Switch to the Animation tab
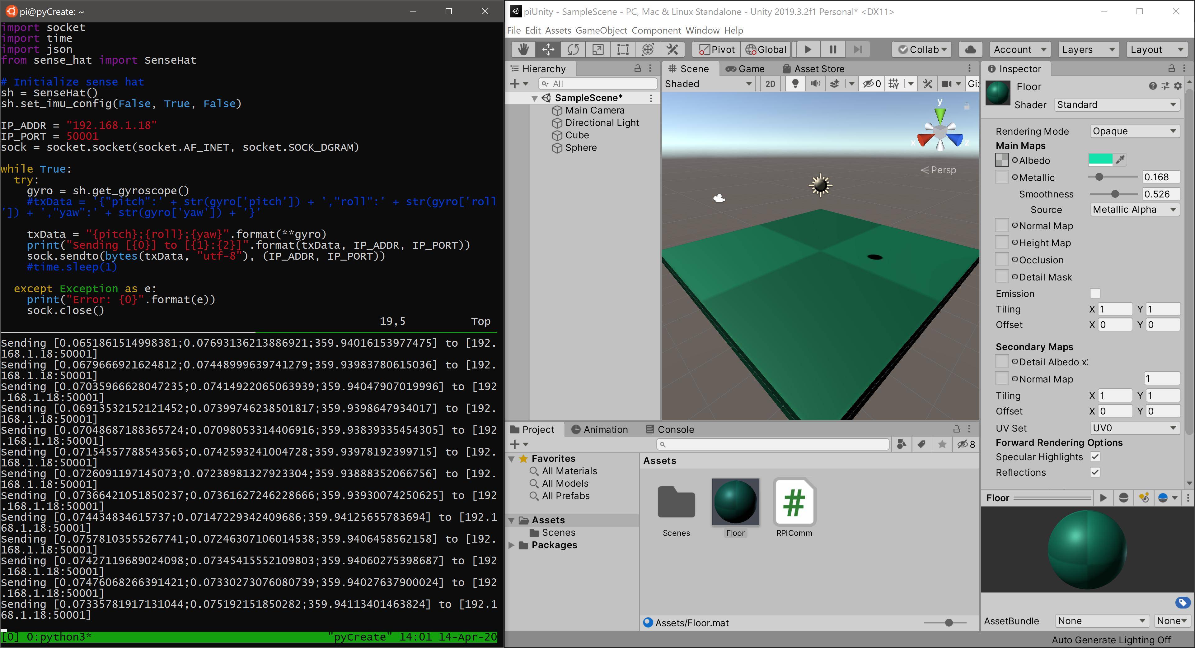 (x=599, y=430)
